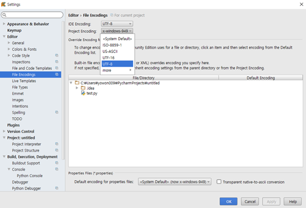
Task: Select test.py in the file list
Action: (x=92, y=93)
